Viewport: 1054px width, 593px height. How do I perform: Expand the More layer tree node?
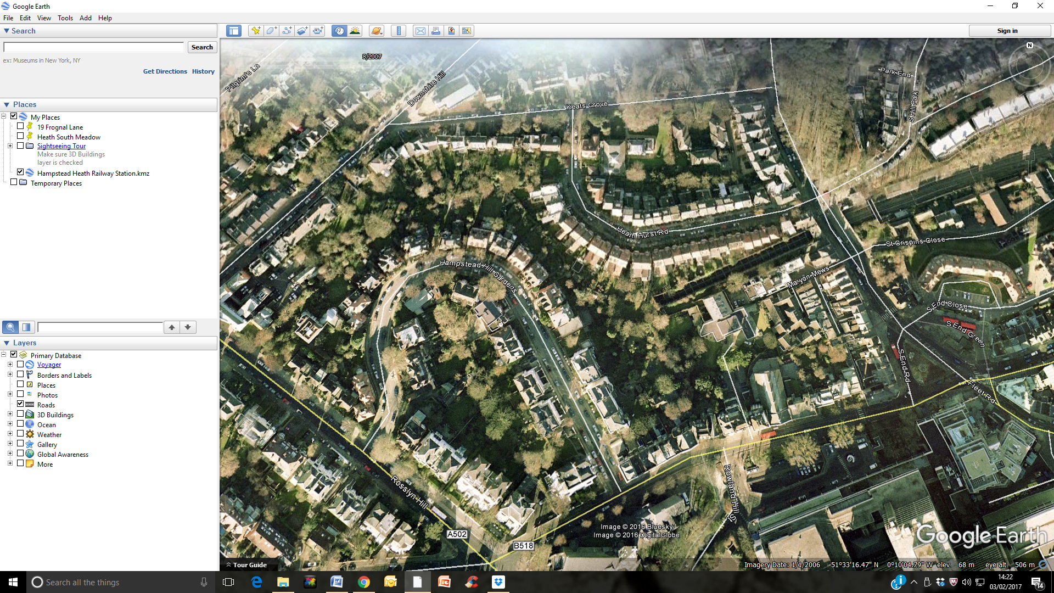pos(10,463)
